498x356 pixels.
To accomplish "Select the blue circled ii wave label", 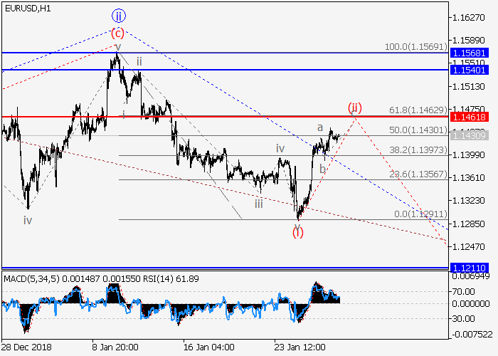I will [119, 16].
